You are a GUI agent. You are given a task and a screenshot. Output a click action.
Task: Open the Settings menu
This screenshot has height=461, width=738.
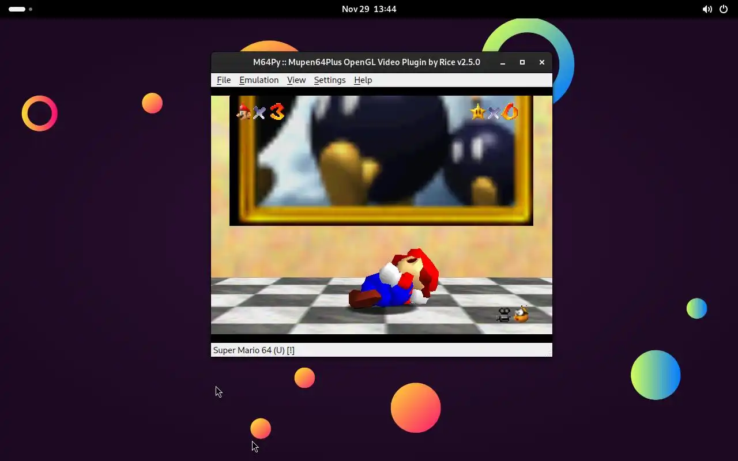(330, 80)
